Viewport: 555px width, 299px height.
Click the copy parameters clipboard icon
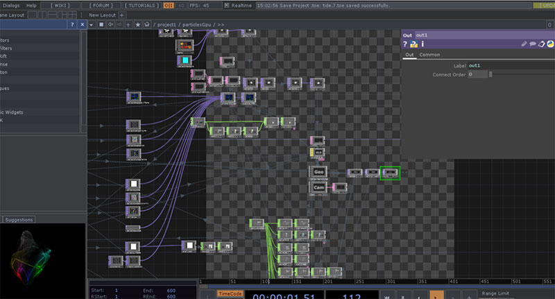pos(542,44)
